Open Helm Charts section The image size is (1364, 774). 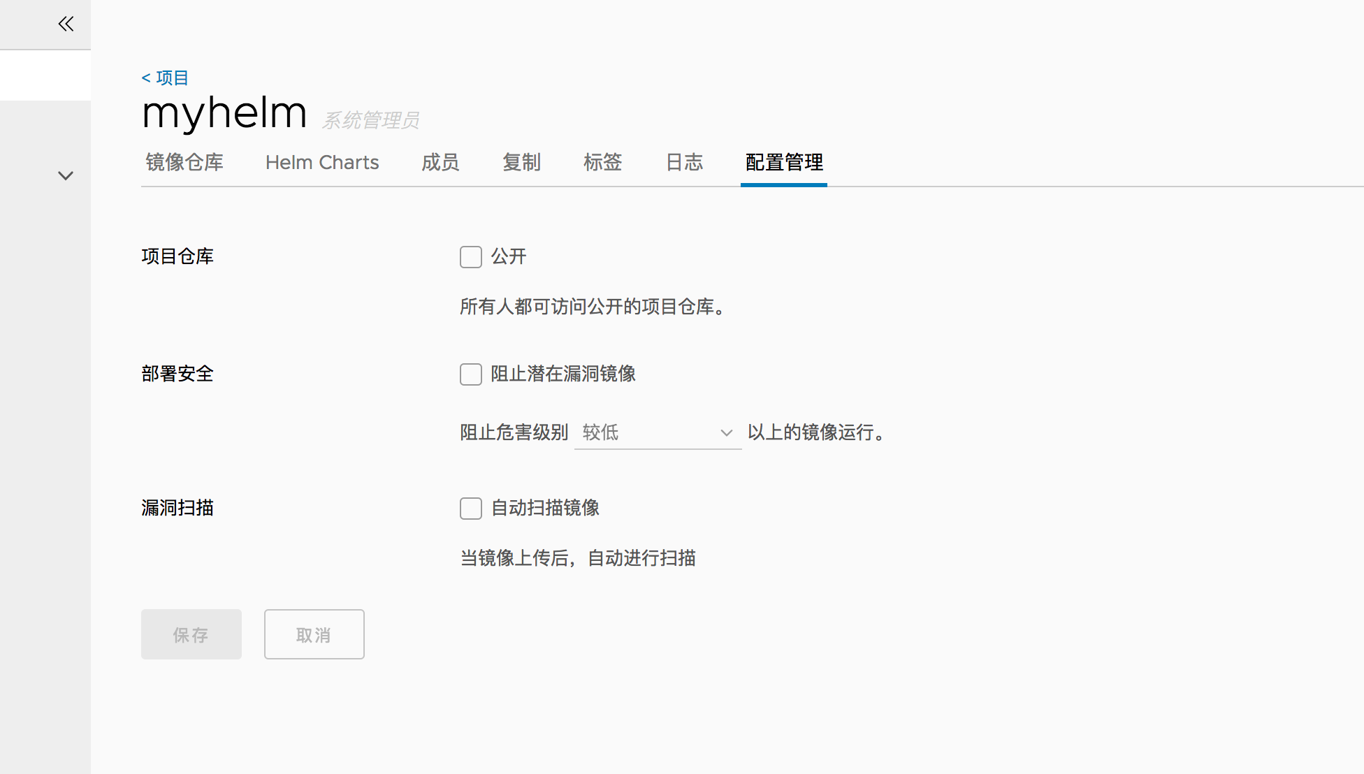(321, 162)
